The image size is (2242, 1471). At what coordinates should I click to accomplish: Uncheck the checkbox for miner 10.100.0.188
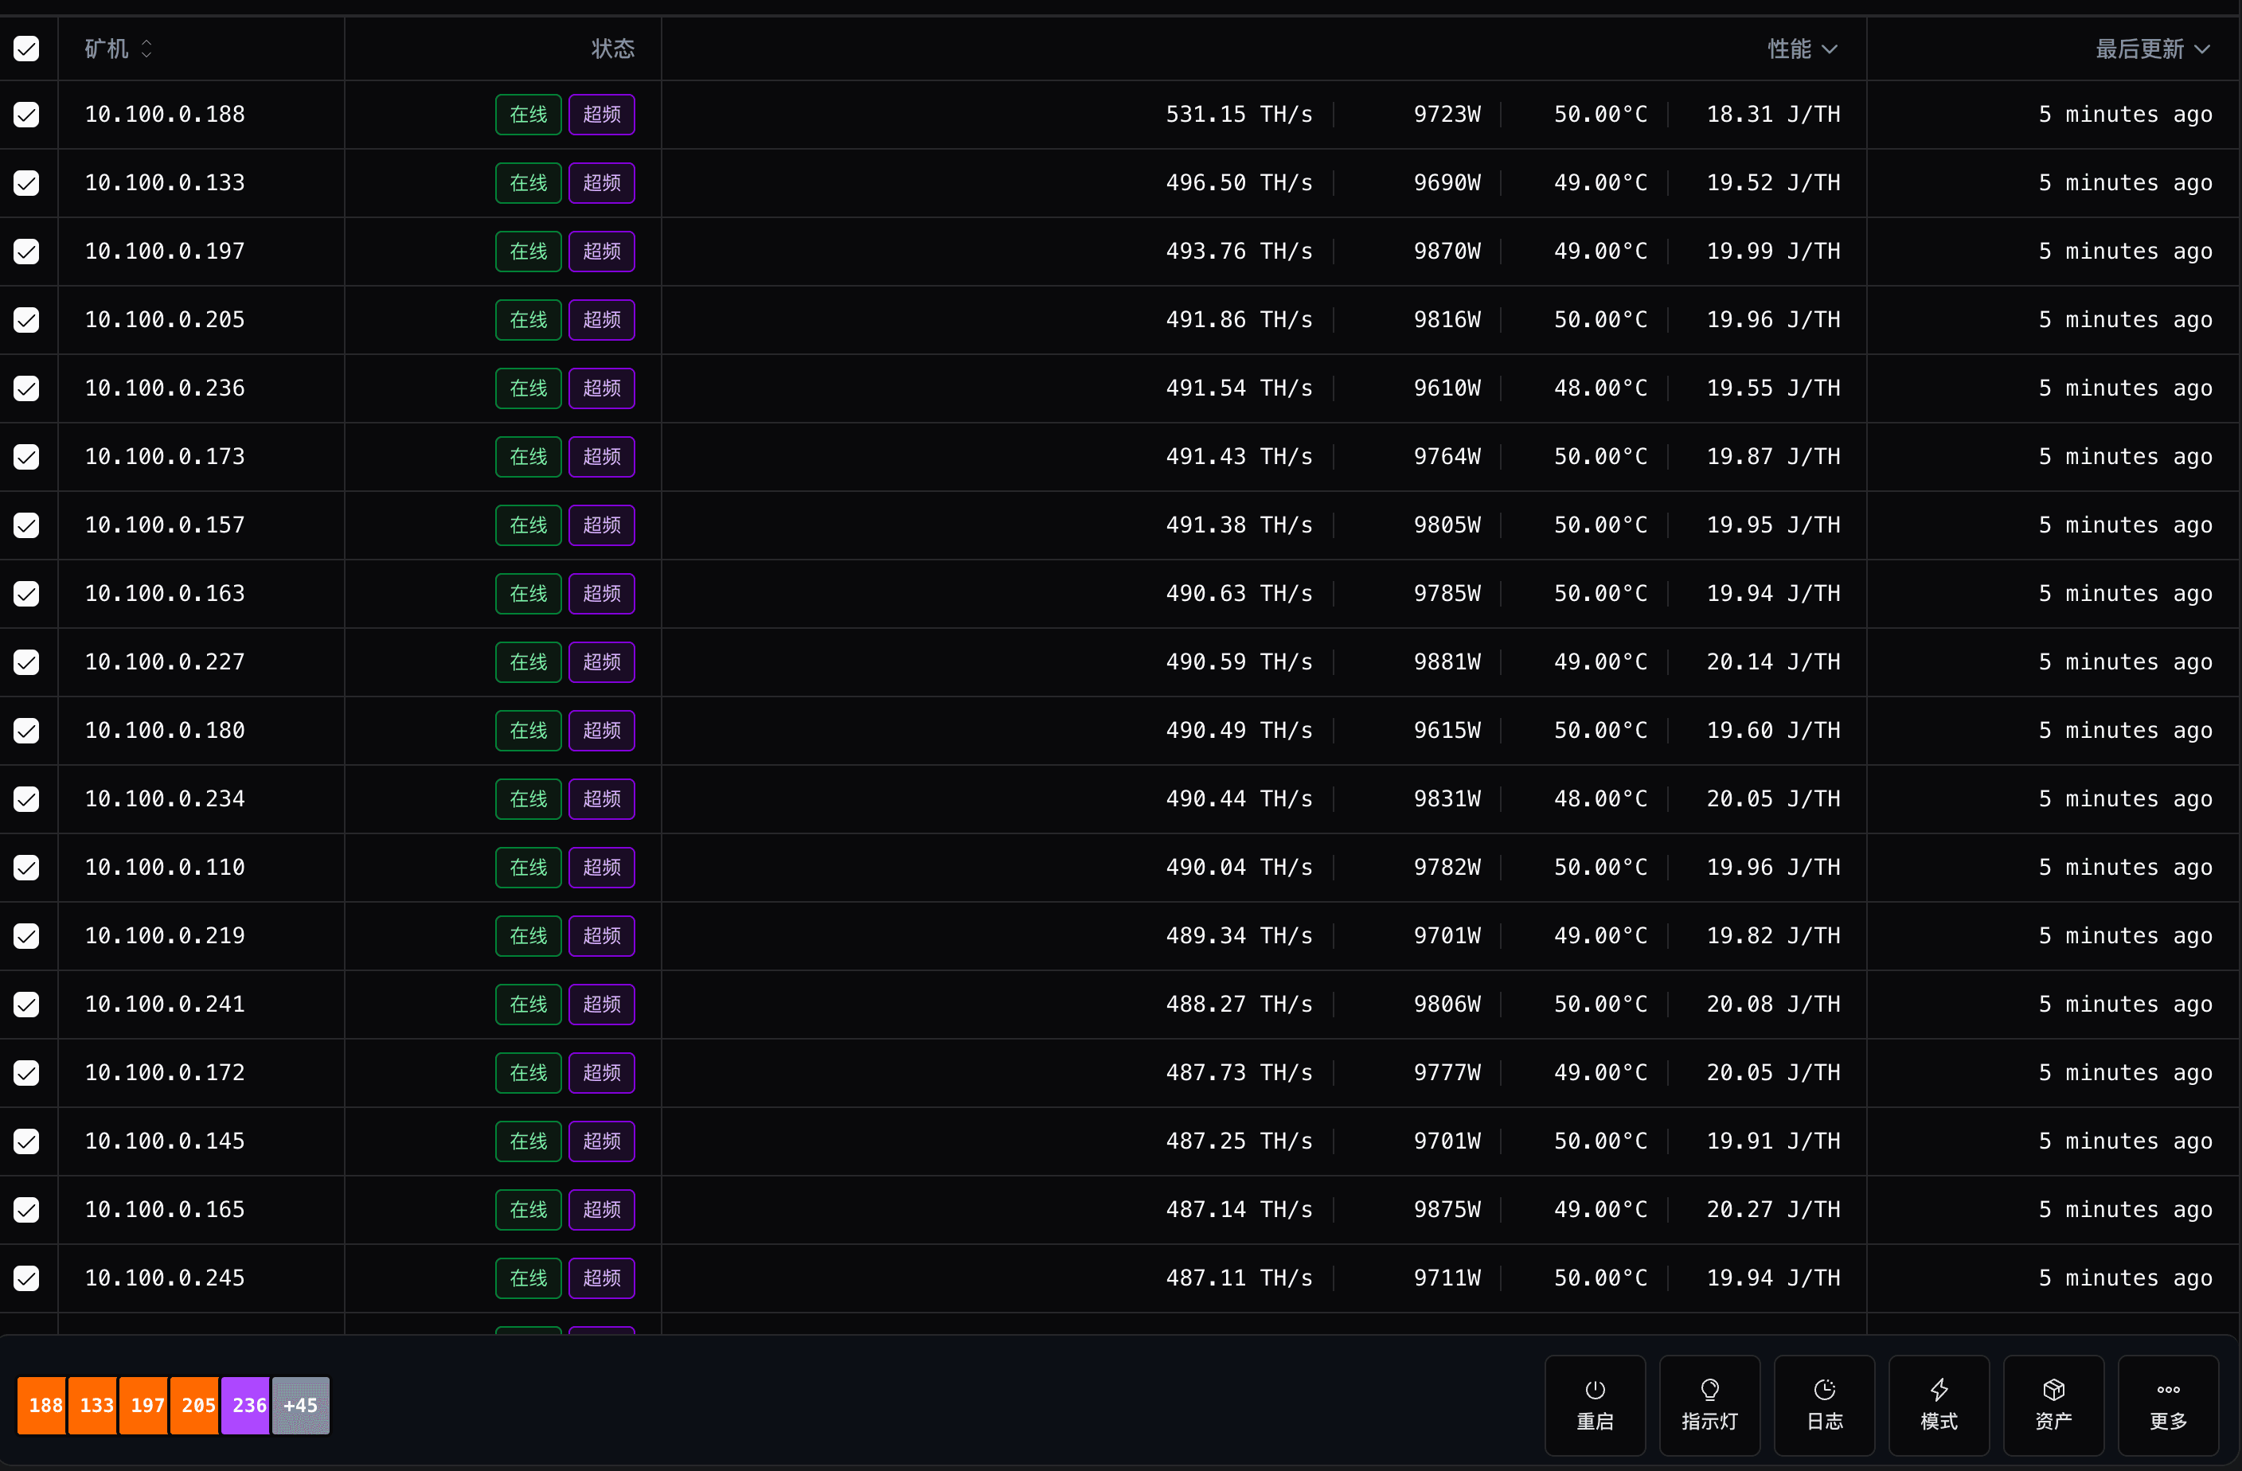click(x=25, y=114)
